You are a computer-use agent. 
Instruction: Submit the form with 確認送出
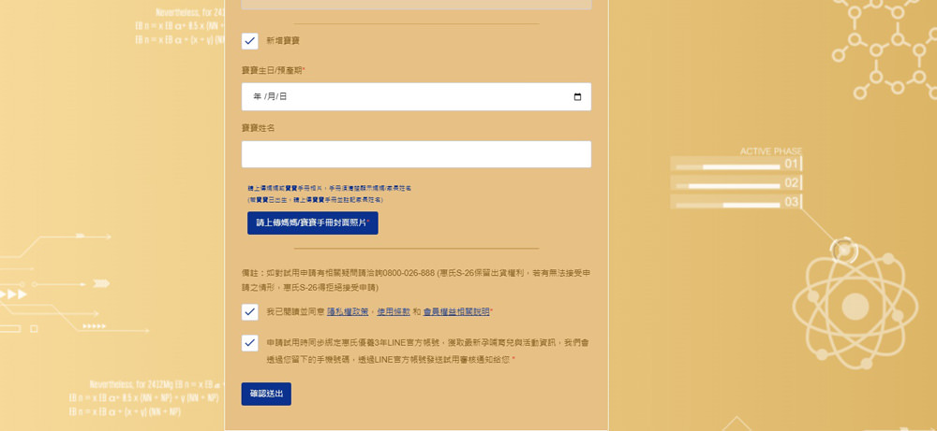(x=266, y=394)
